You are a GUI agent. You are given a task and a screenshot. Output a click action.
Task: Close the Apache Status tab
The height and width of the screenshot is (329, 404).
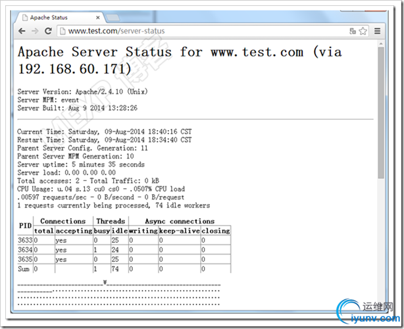tap(97, 18)
